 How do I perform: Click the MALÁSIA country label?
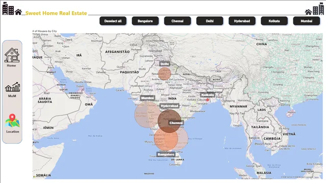coord(264,173)
